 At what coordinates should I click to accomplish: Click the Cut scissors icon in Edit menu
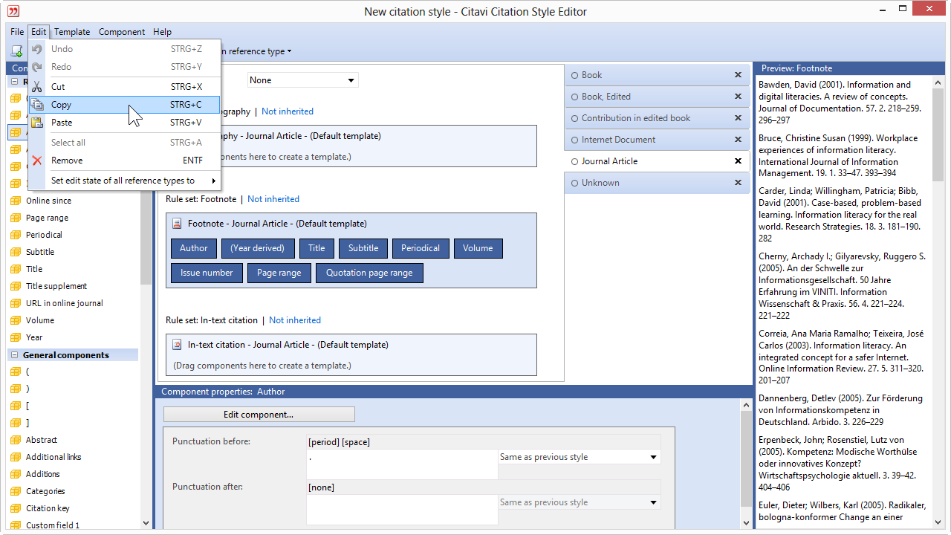[37, 87]
